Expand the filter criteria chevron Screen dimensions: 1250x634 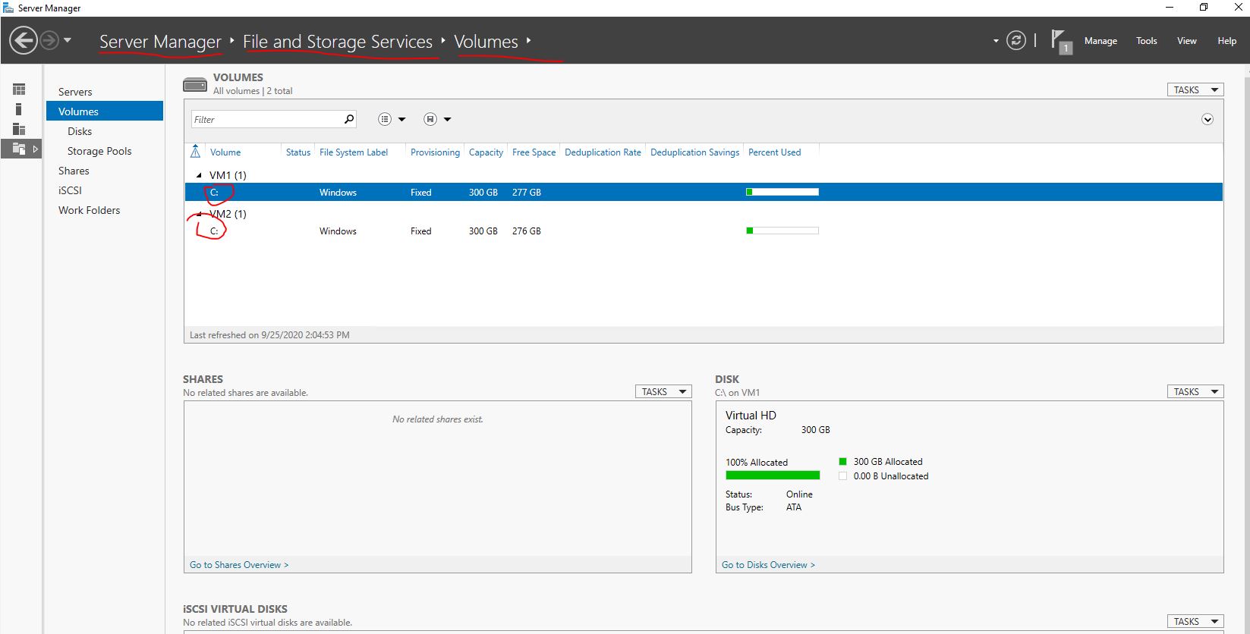pyautogui.click(x=1207, y=119)
